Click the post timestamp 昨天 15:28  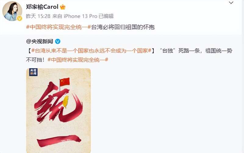[x=38, y=16]
